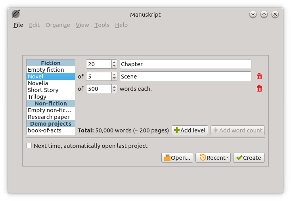Click the 20 chapters number field

pyautogui.click(x=99, y=64)
